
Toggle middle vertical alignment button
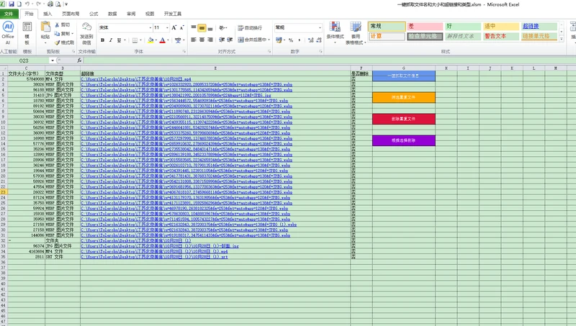202,28
